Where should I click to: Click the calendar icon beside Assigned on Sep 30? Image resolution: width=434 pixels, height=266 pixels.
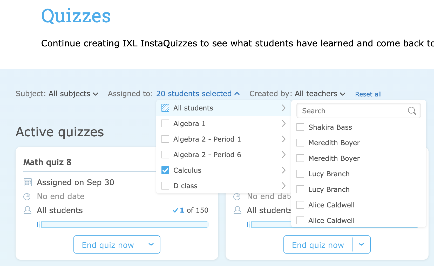tap(27, 182)
